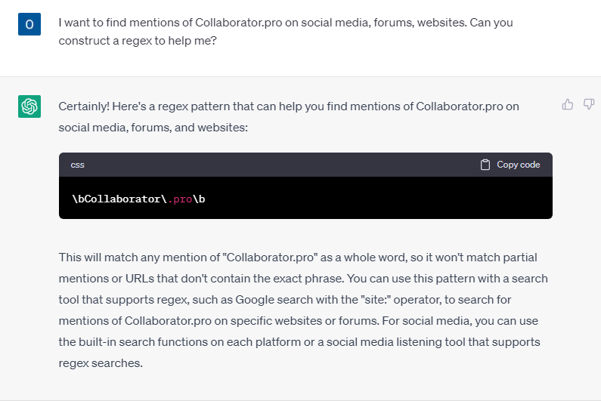The height and width of the screenshot is (401, 601).
Task: Click the clipboard icon beside Copy code
Action: click(485, 165)
